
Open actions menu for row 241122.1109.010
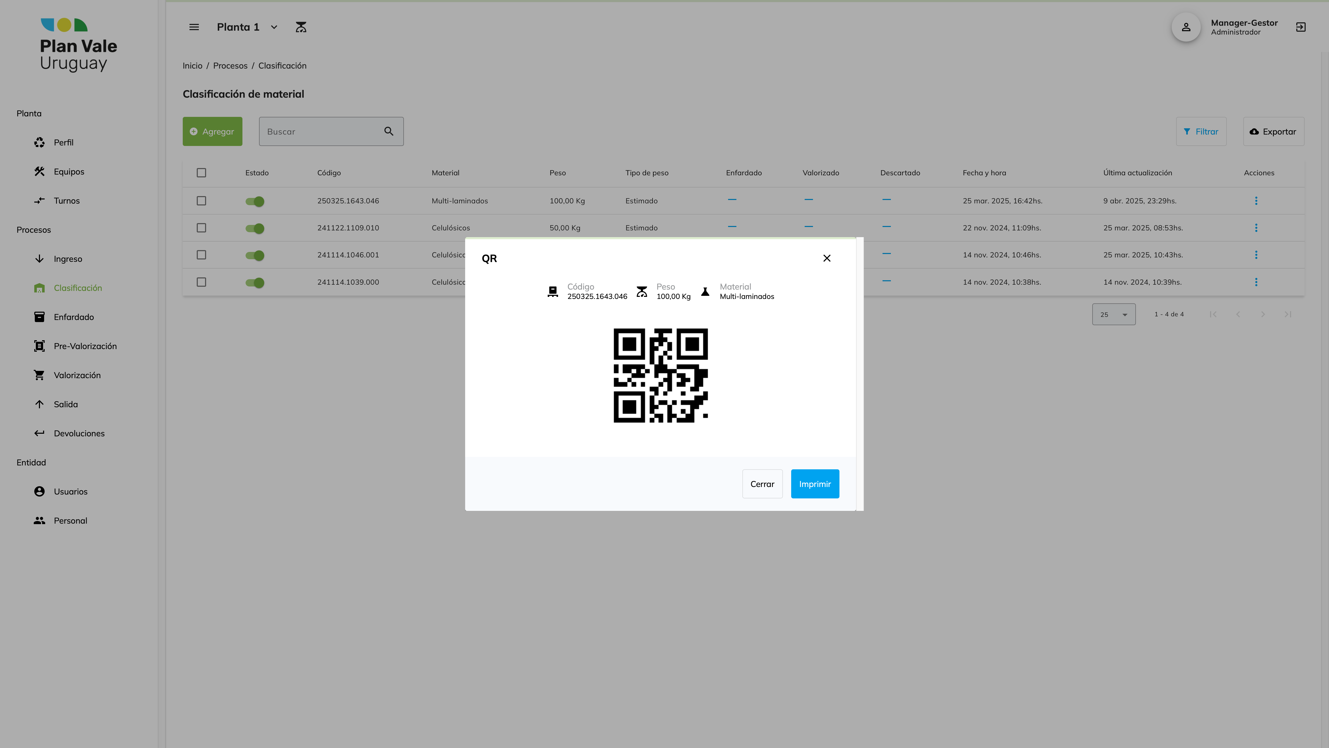(1256, 228)
